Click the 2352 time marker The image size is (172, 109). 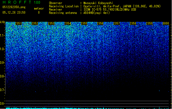(x=35, y=23)
